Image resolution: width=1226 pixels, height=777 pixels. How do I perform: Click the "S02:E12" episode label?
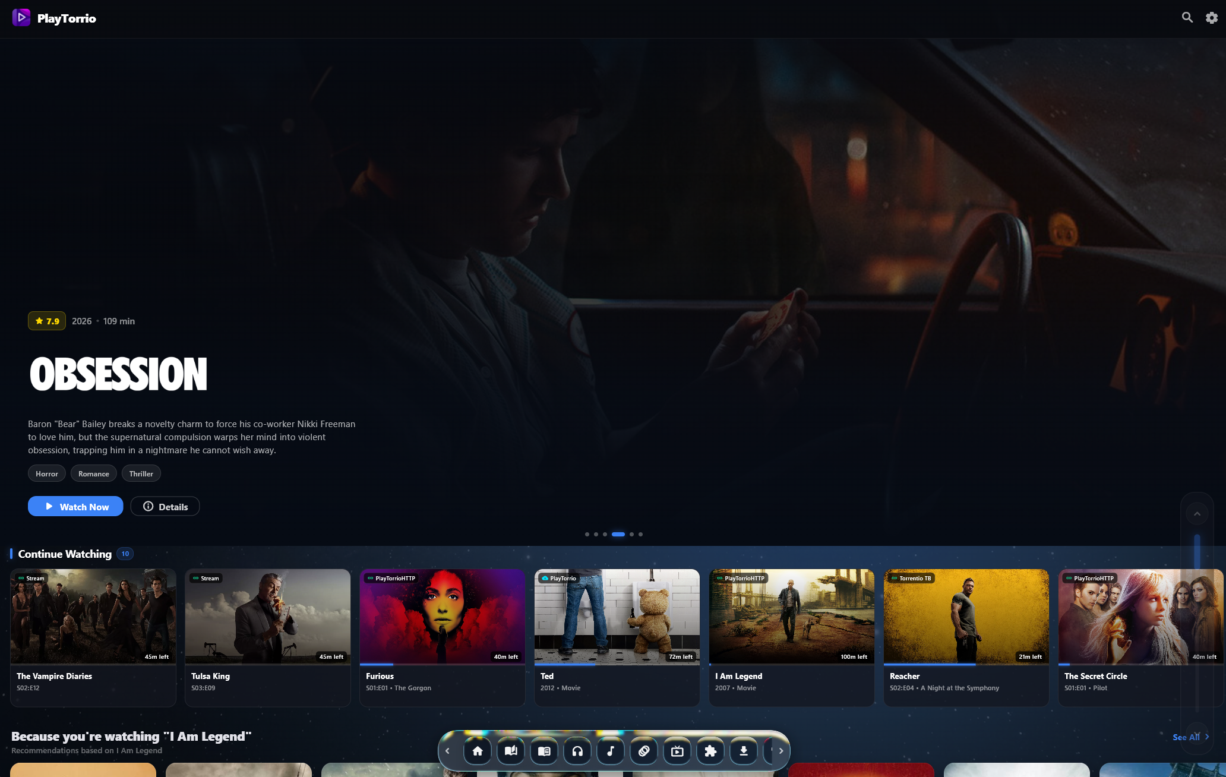(x=28, y=688)
